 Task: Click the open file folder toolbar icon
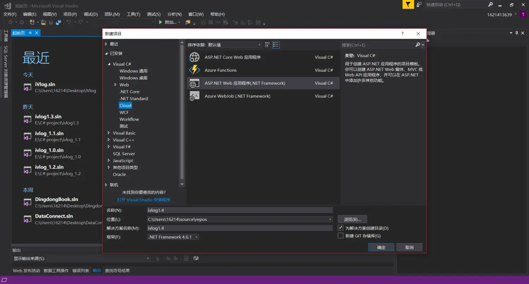(43, 22)
